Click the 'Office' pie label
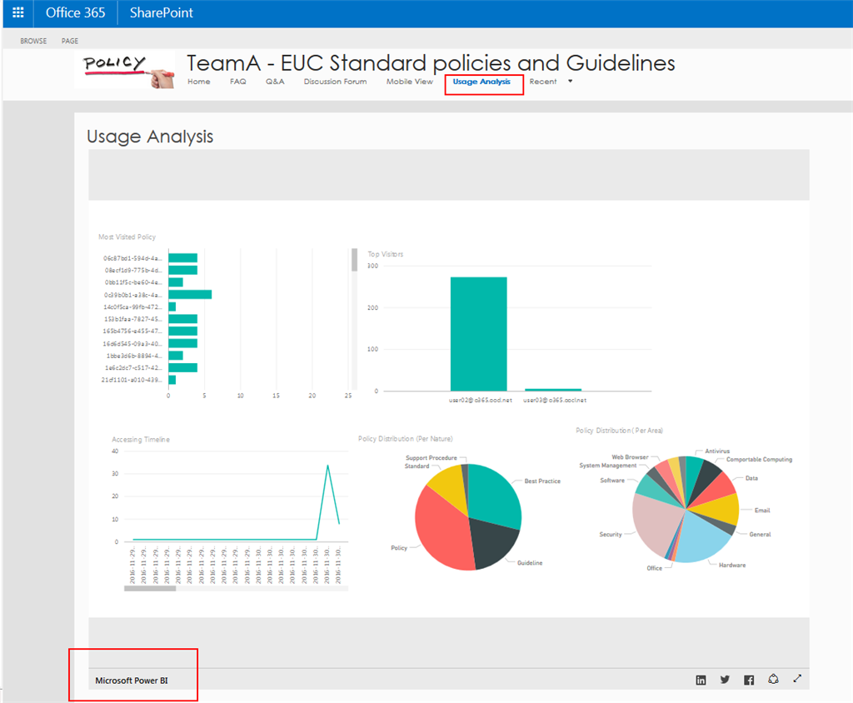 654,568
